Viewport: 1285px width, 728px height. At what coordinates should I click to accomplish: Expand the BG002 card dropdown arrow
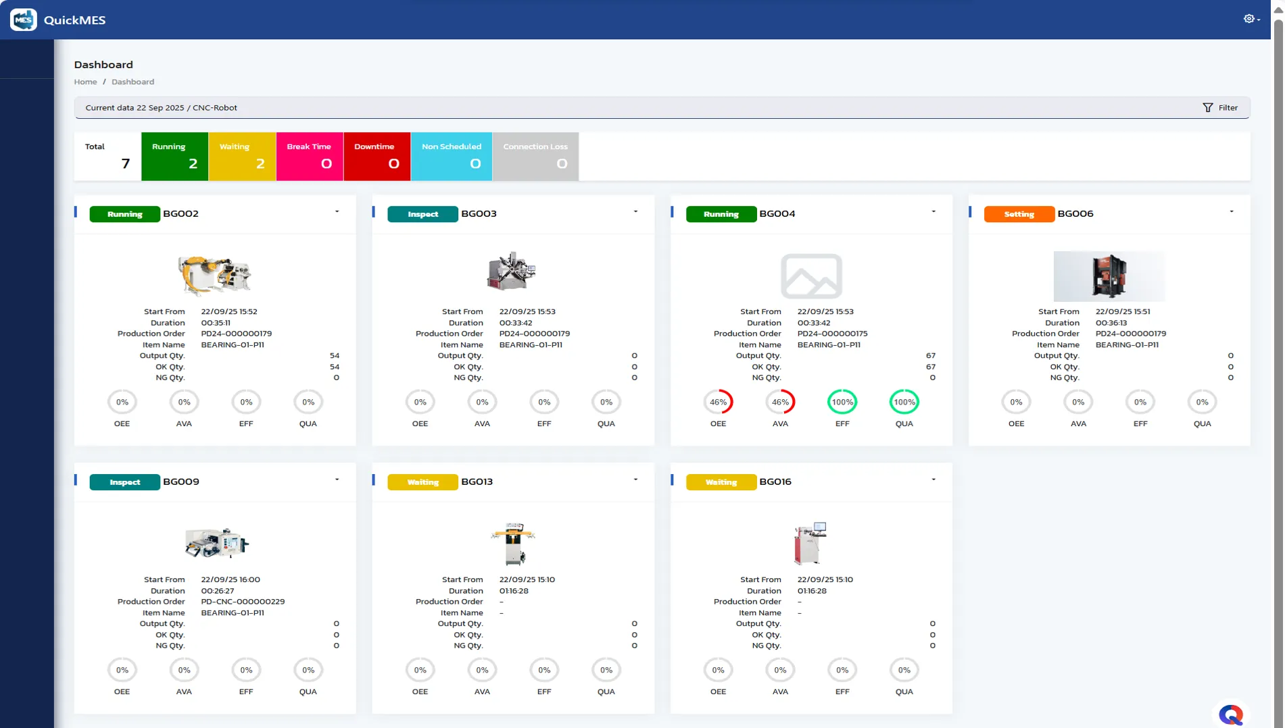click(x=337, y=212)
